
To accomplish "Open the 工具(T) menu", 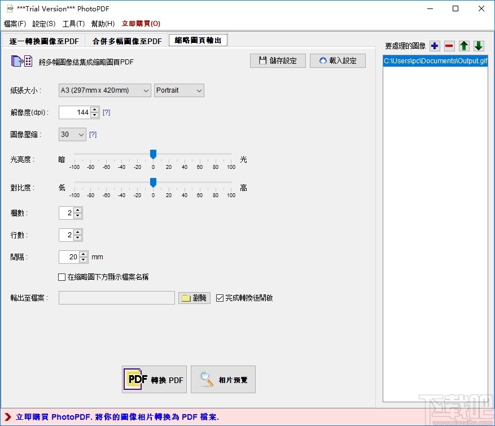I will point(72,24).
